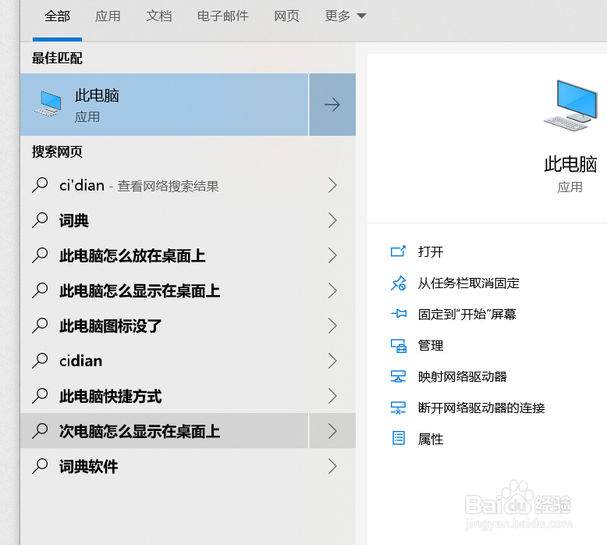Image resolution: width=607 pixels, height=545 pixels.
Task: Click the properties icon beside 属性
Action: [399, 439]
